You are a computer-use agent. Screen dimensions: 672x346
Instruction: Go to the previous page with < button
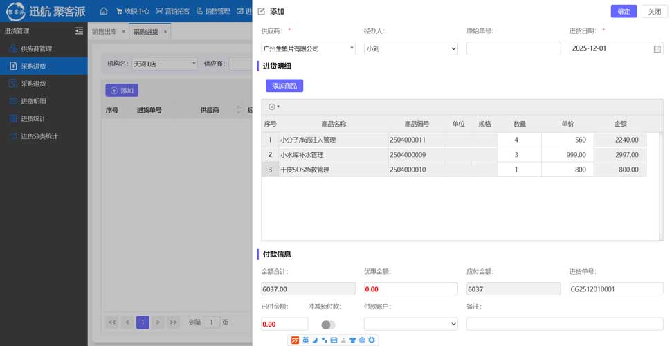pyautogui.click(x=127, y=322)
